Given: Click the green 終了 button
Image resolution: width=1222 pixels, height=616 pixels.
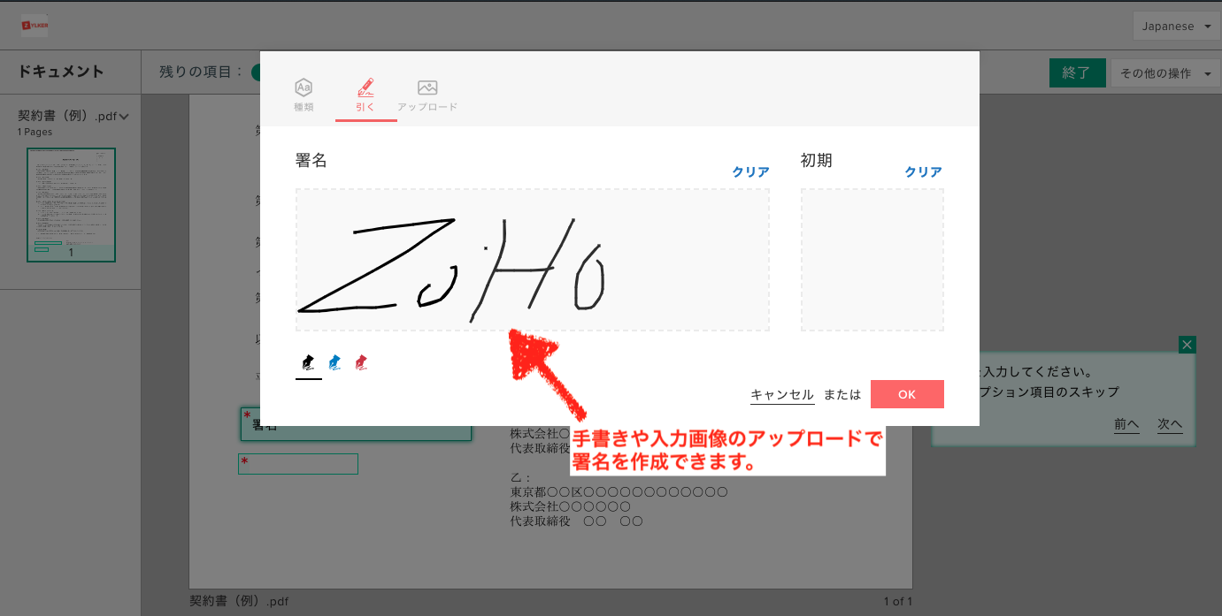Looking at the screenshot, I should click(x=1077, y=72).
